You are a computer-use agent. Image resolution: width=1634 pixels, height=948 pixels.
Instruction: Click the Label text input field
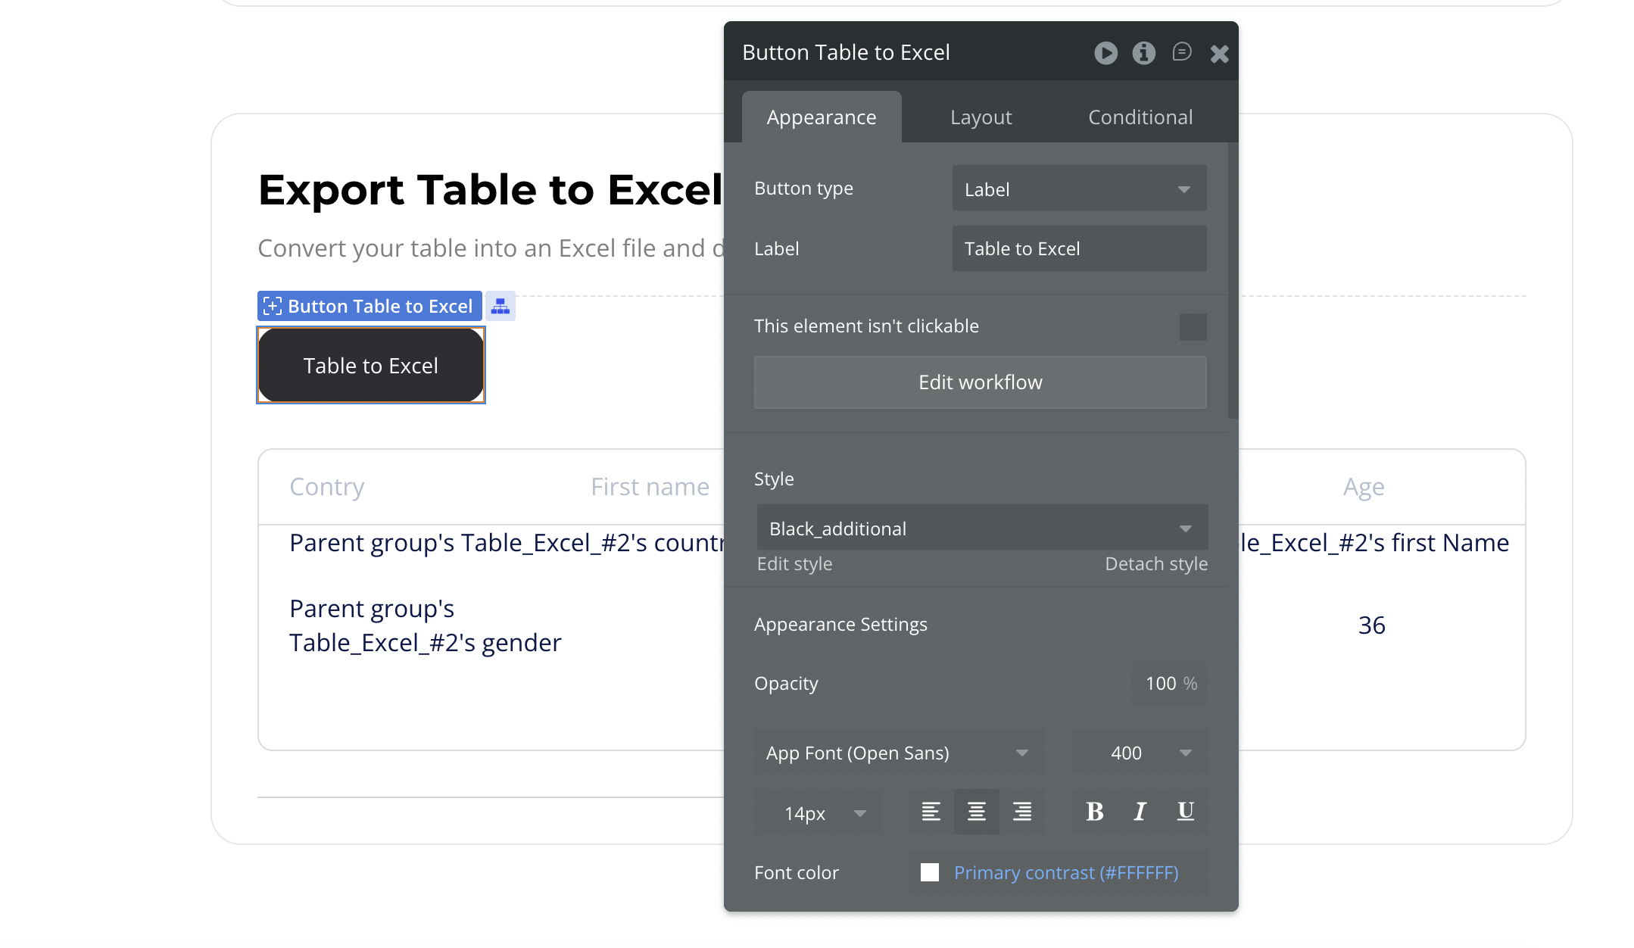1078,249
